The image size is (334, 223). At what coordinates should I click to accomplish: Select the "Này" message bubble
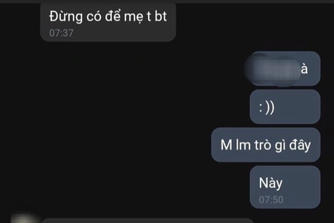pos(285,187)
